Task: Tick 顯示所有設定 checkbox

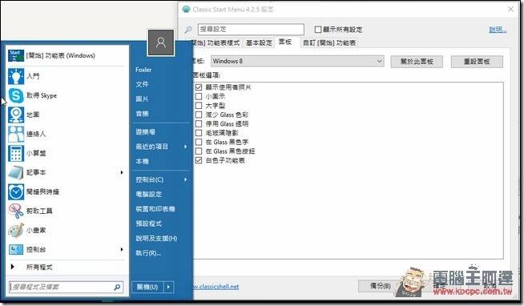Action: click(x=318, y=30)
